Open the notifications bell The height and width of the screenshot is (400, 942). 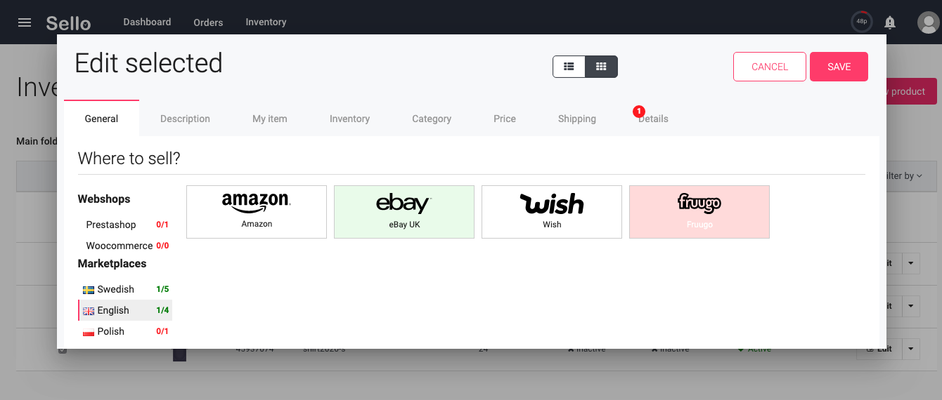890,22
